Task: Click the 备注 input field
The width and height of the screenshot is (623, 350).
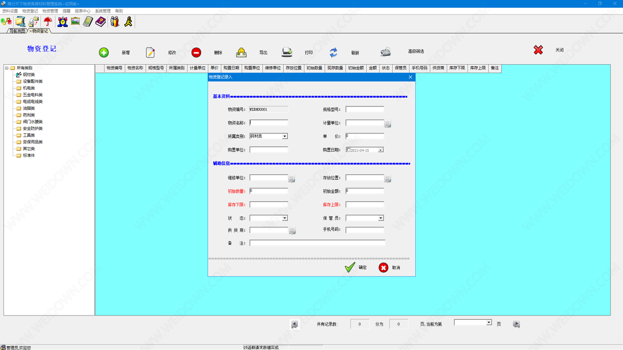Action: [317, 243]
